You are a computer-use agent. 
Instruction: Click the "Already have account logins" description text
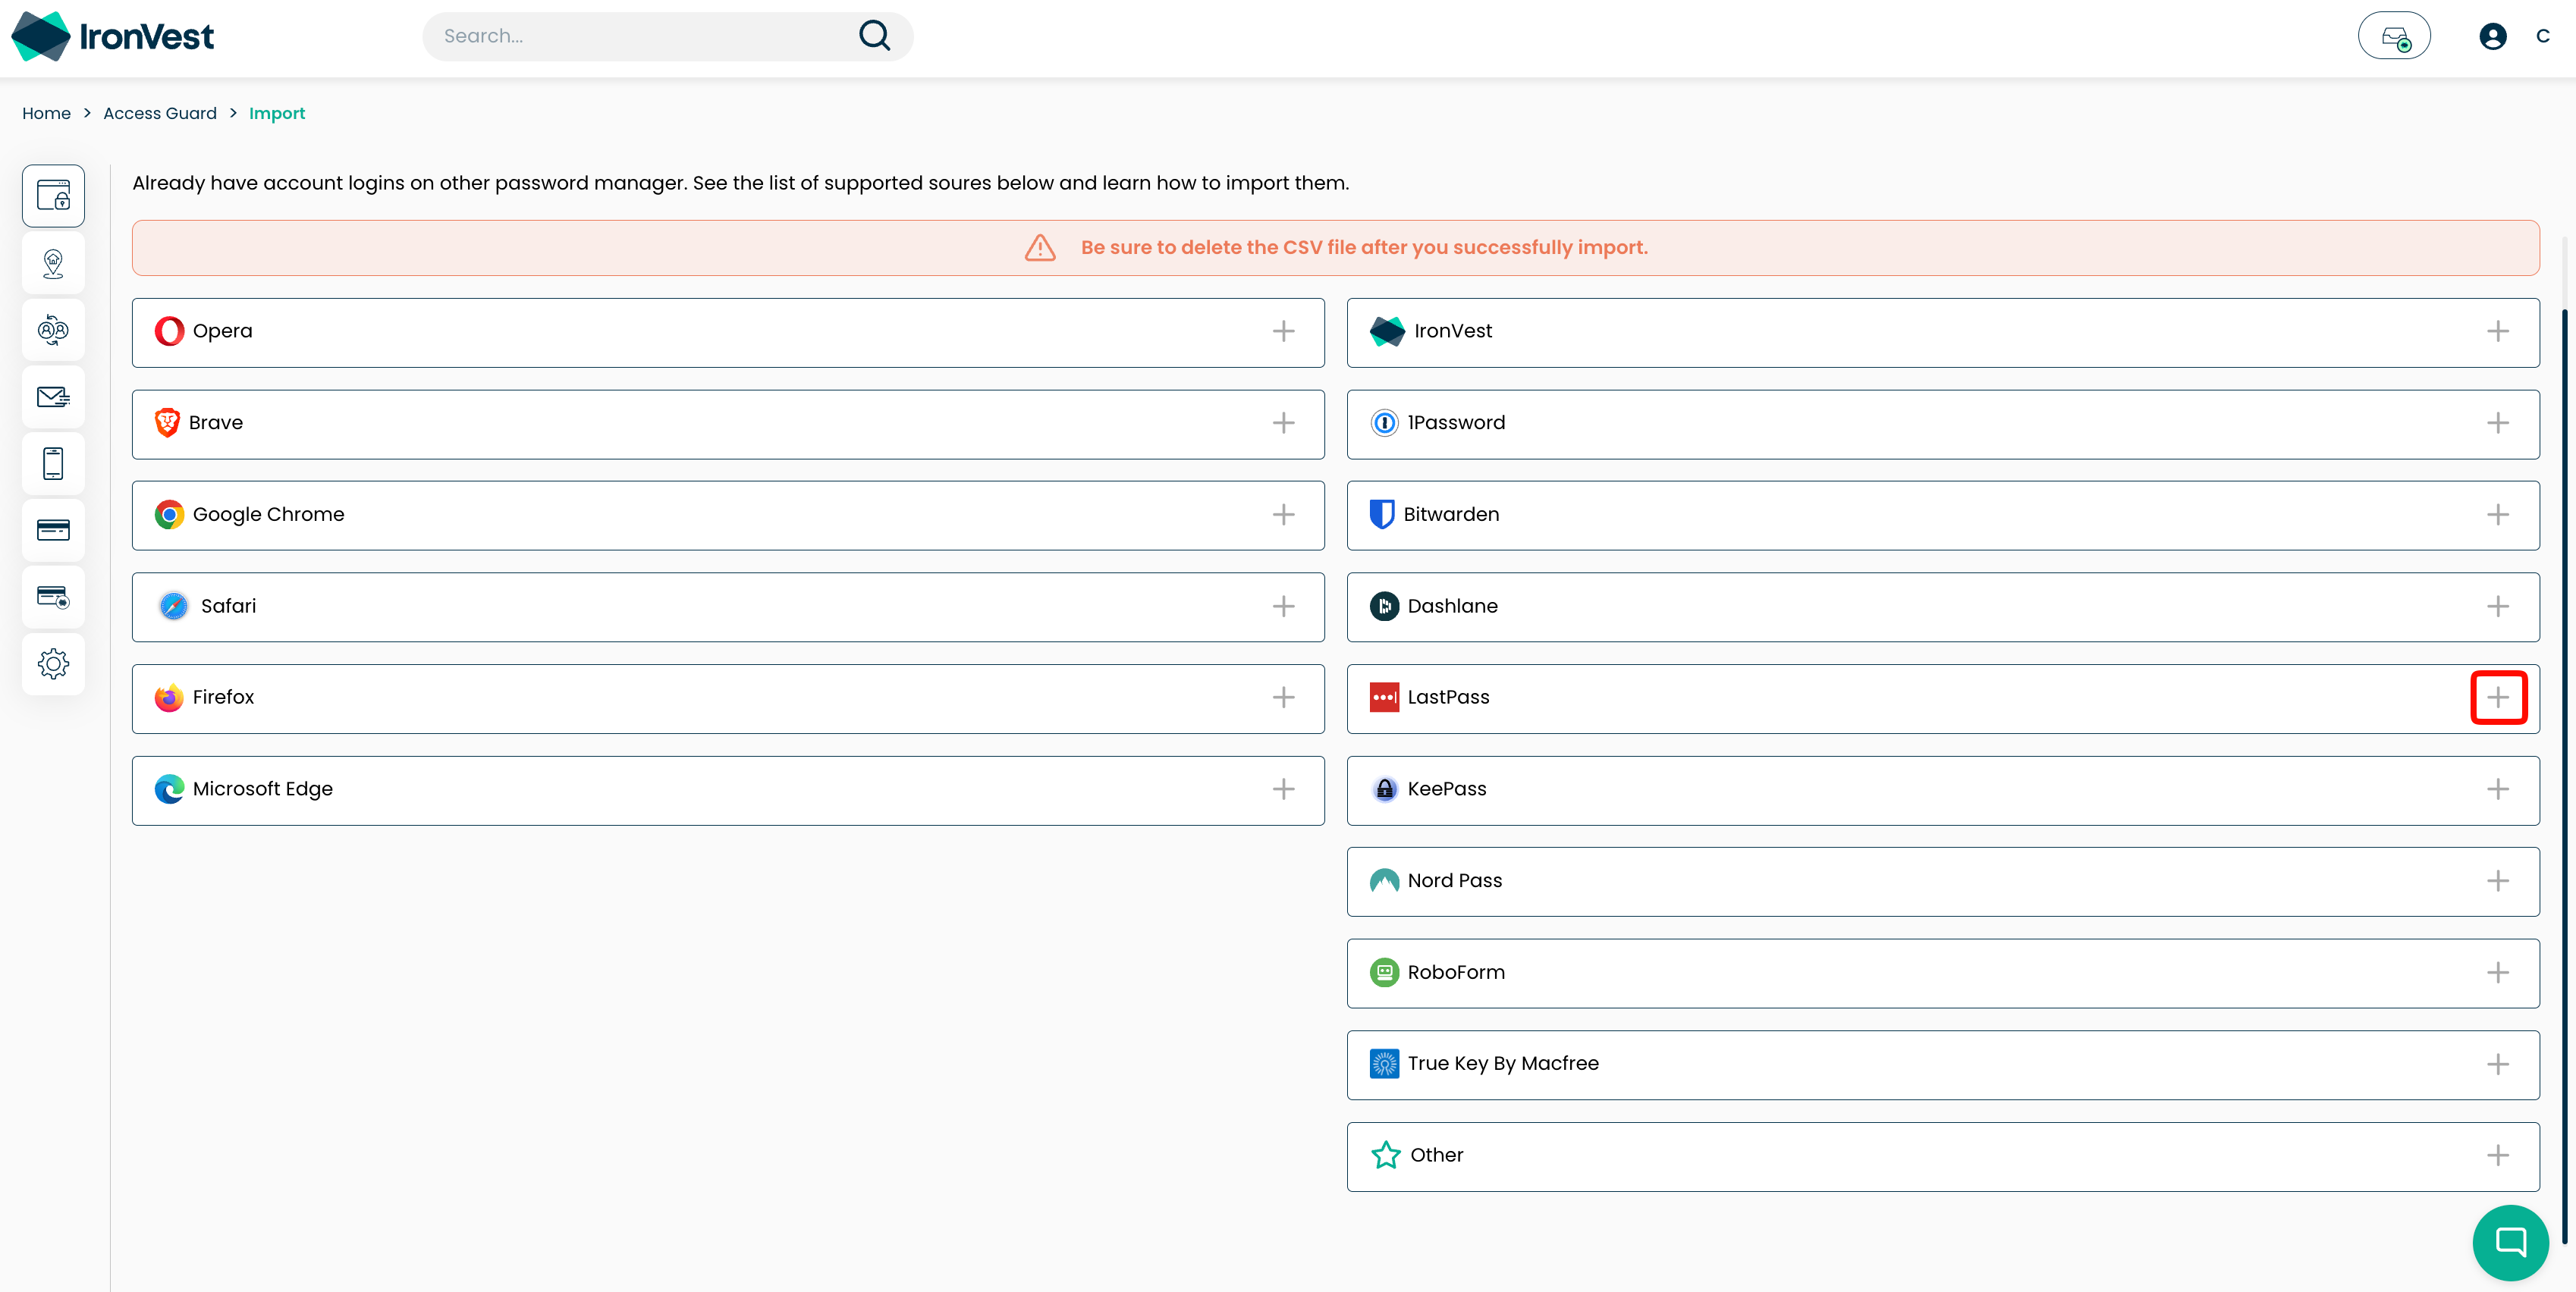[740, 183]
